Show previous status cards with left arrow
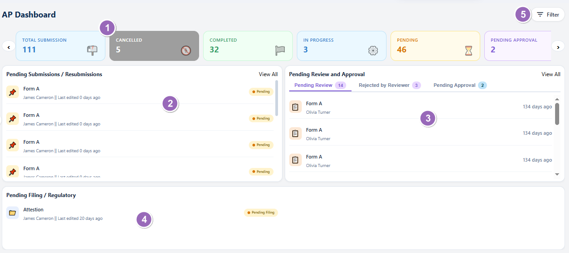569x253 pixels. pyautogui.click(x=9, y=46)
